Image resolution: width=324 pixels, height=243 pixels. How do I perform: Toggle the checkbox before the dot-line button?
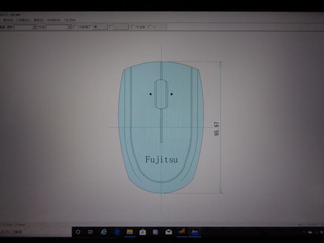[90, 27]
